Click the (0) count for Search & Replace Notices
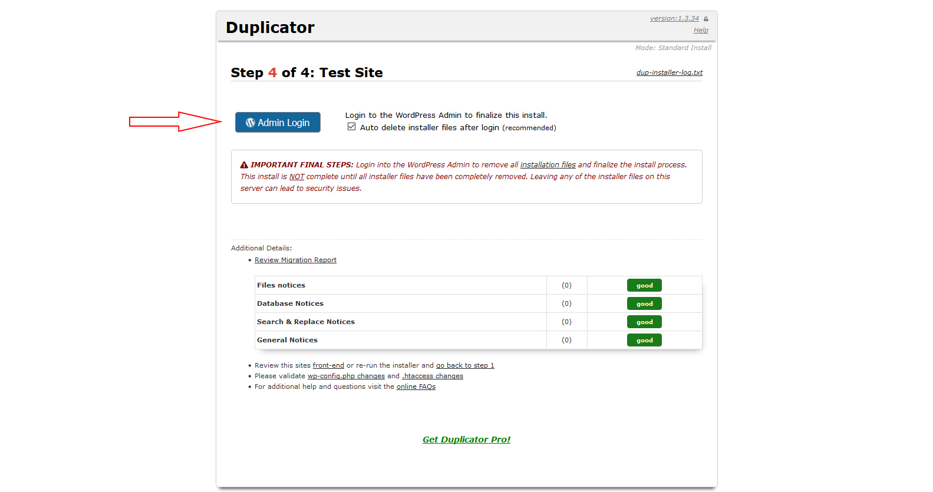Image resolution: width=933 pixels, height=492 pixels. point(566,322)
